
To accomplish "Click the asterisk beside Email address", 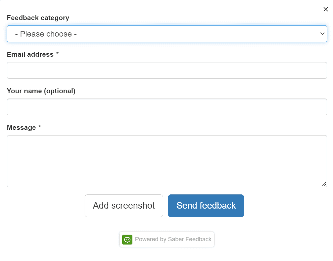I will (57, 54).
